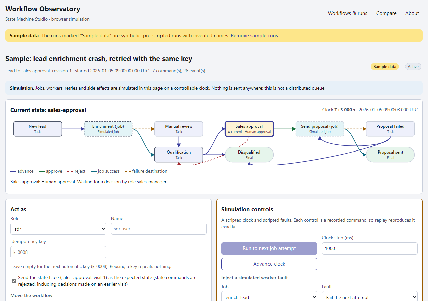The image size is (428, 301).
Task: Focus the Name input field
Action: coord(159,229)
